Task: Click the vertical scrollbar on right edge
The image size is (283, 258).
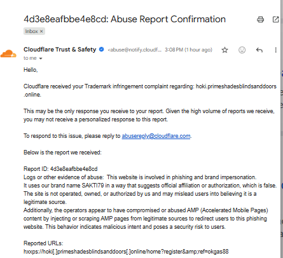Action: tap(282, 129)
